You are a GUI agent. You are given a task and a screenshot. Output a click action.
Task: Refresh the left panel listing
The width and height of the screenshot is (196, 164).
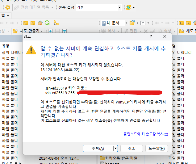click(47, 23)
